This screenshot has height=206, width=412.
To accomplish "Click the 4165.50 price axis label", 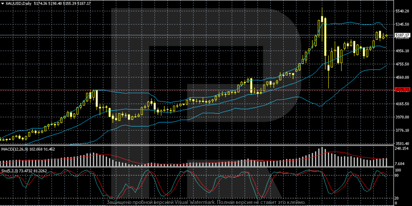I will click(403, 104).
